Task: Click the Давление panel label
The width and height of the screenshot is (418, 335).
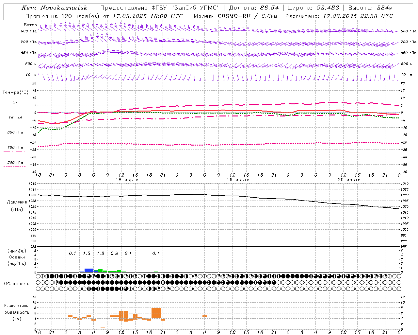Action: 17,202
